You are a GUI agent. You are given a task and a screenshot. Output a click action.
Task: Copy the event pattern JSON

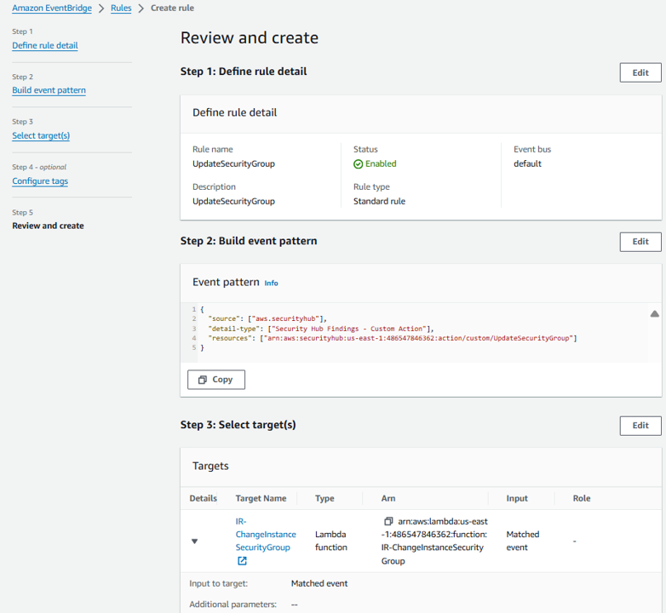[216, 380]
